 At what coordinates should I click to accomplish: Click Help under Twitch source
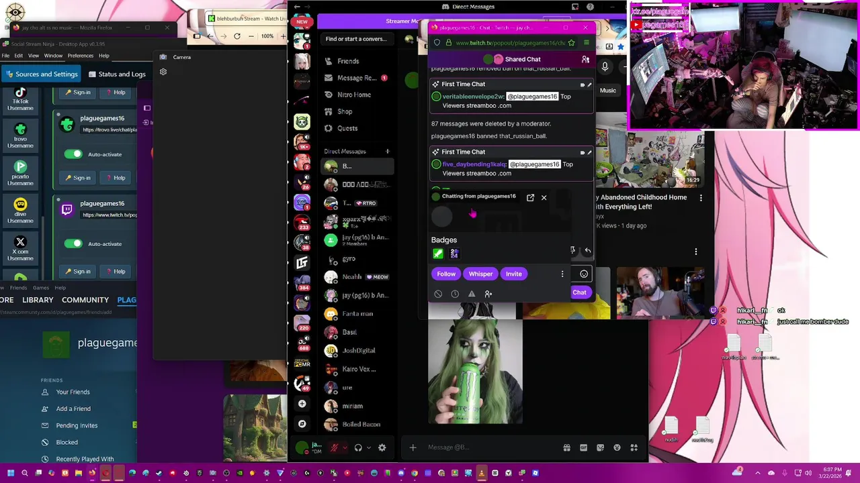[x=115, y=271]
